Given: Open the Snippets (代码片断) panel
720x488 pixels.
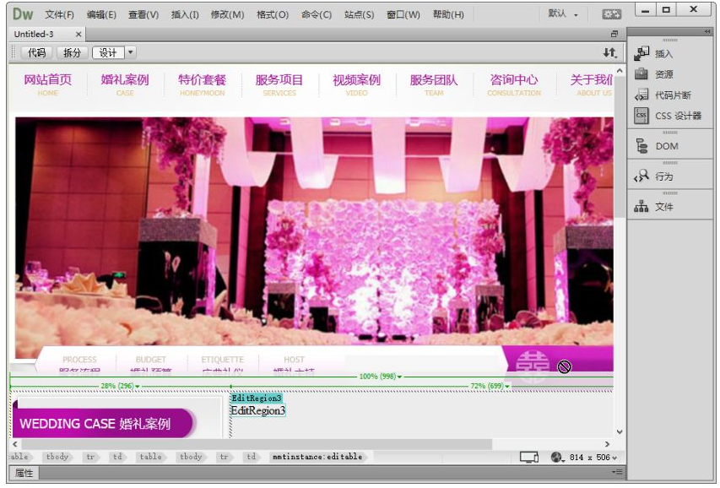Looking at the screenshot, I should point(642,95).
